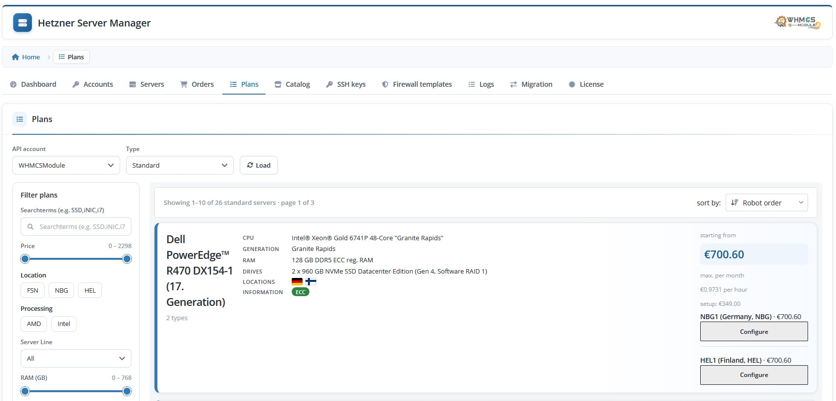Click the search magnifier icon in Searchterms
The width and height of the screenshot is (836, 401).
(x=30, y=226)
